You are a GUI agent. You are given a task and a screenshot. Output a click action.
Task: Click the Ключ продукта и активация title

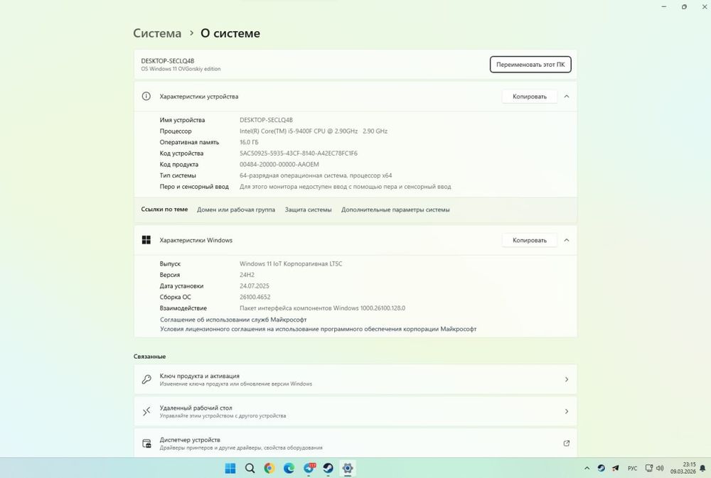200,376
